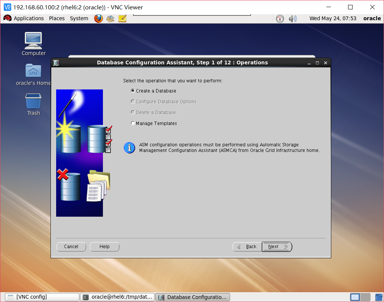Click the system monitor icon in the tray
Viewport: 384px width, 302px height.
280,18
